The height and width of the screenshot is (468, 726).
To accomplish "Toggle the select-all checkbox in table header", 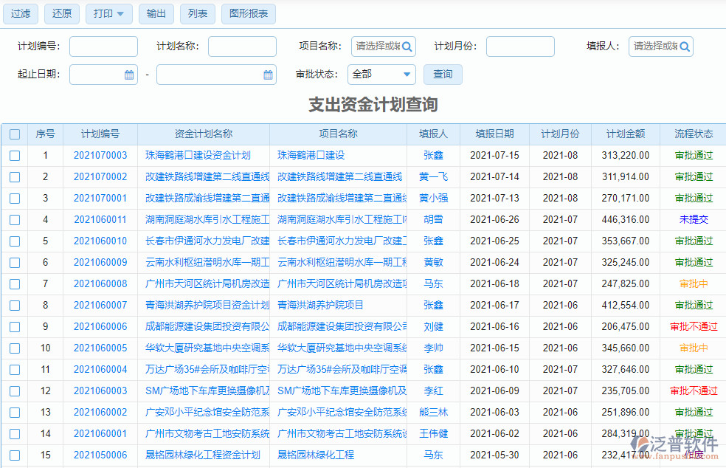I will [15, 134].
